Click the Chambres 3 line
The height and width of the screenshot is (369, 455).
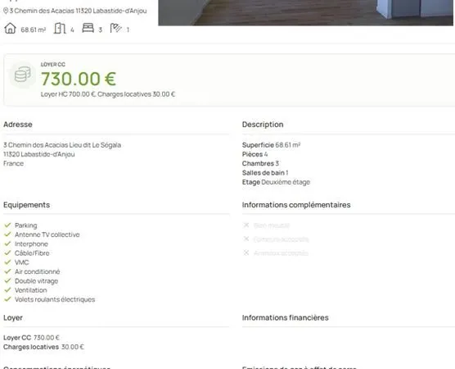(x=260, y=163)
